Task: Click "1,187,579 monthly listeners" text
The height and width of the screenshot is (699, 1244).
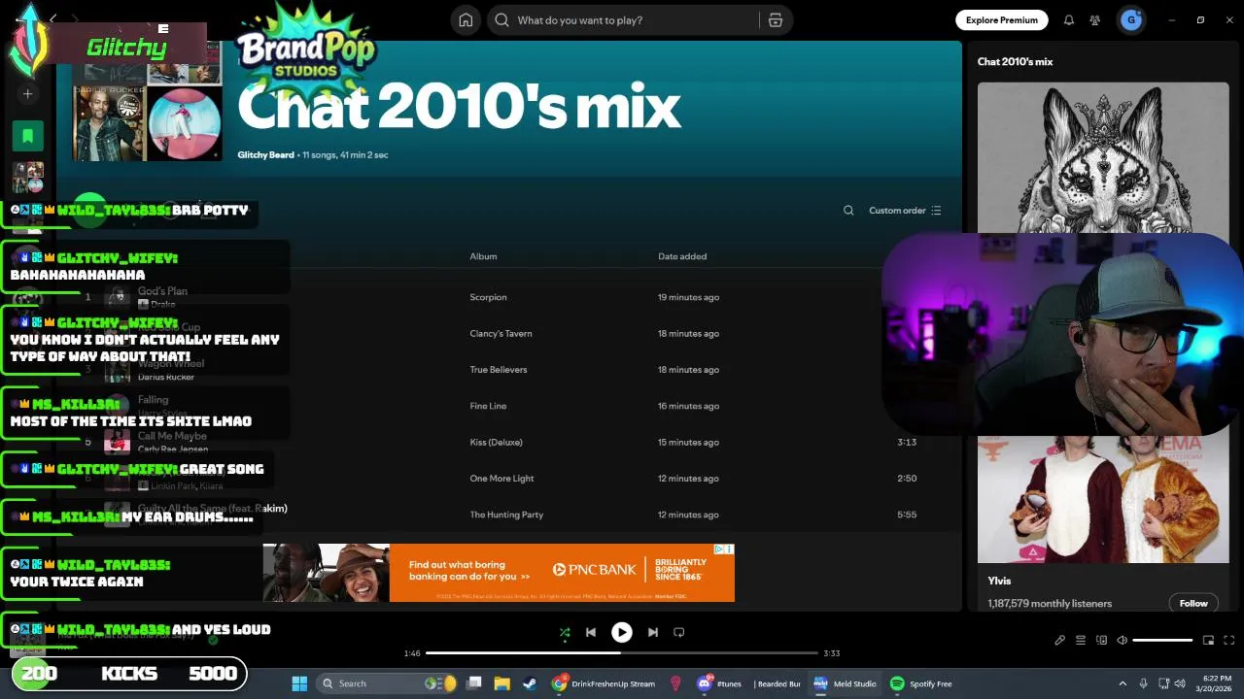Action: (1050, 604)
